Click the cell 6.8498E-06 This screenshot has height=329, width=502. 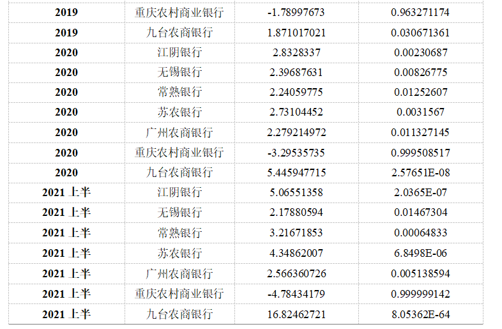[x=420, y=254]
